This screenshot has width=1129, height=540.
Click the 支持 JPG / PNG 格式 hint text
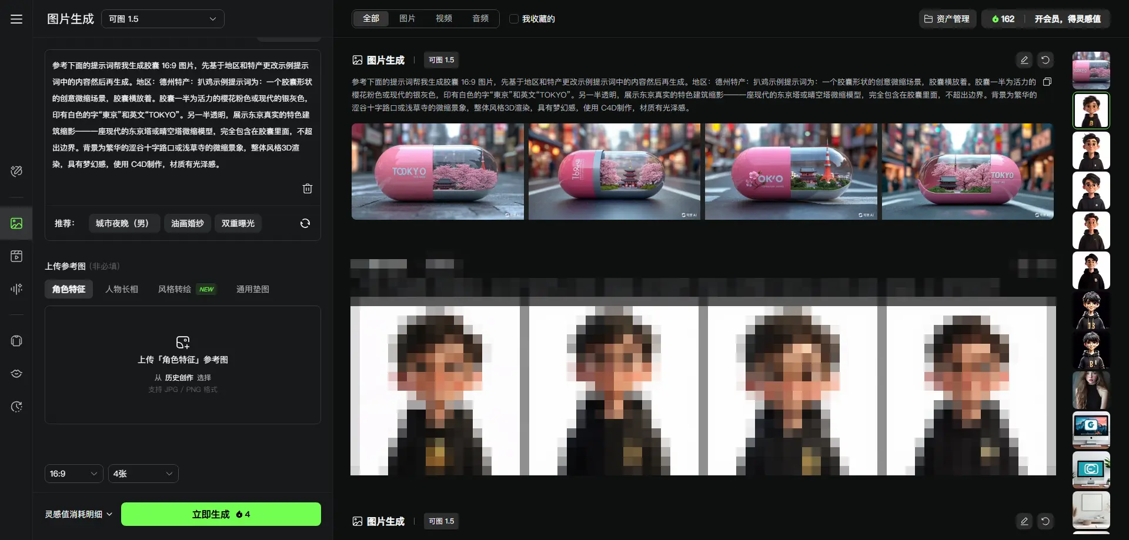(183, 390)
